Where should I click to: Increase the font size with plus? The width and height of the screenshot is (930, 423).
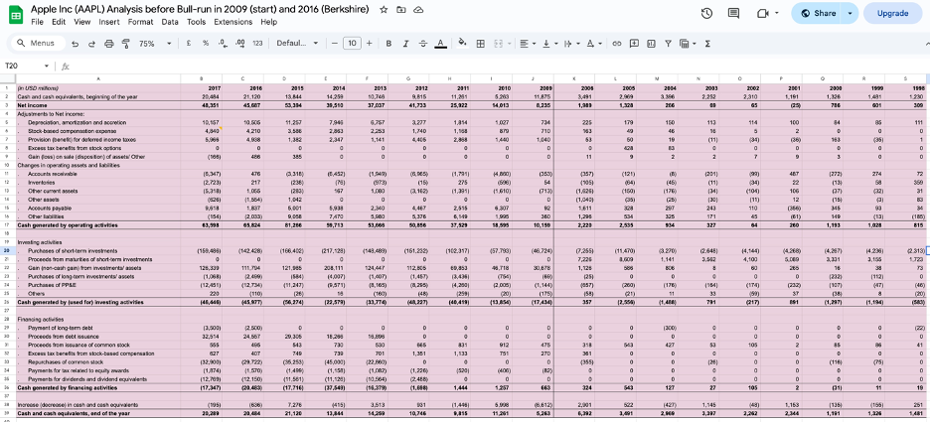pos(369,44)
